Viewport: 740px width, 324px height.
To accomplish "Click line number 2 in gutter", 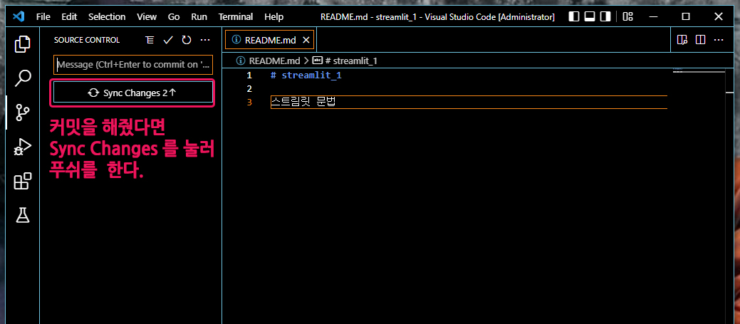I will (x=249, y=89).
